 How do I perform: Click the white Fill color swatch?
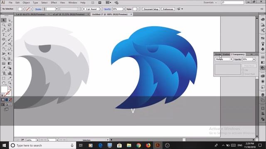(x=4, y=89)
